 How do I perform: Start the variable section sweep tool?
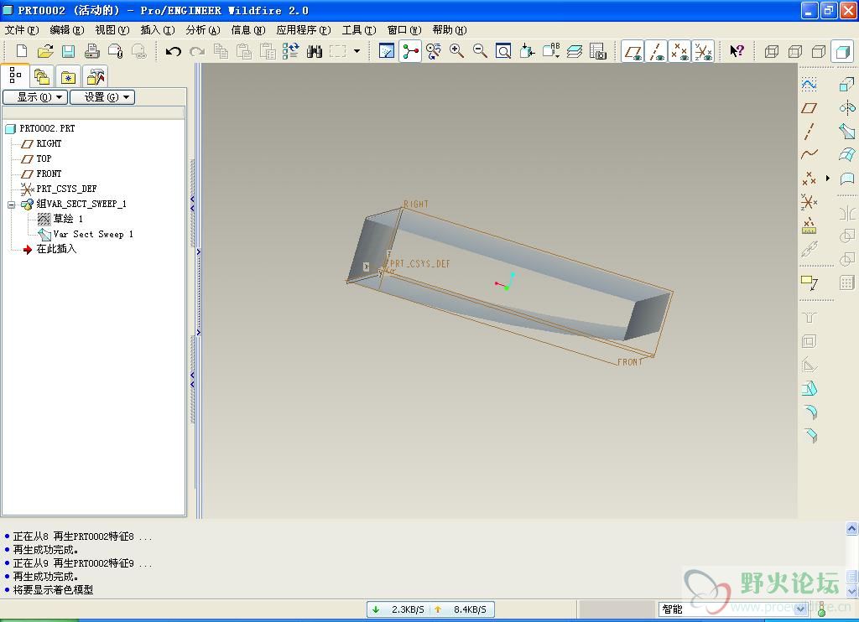point(847,131)
